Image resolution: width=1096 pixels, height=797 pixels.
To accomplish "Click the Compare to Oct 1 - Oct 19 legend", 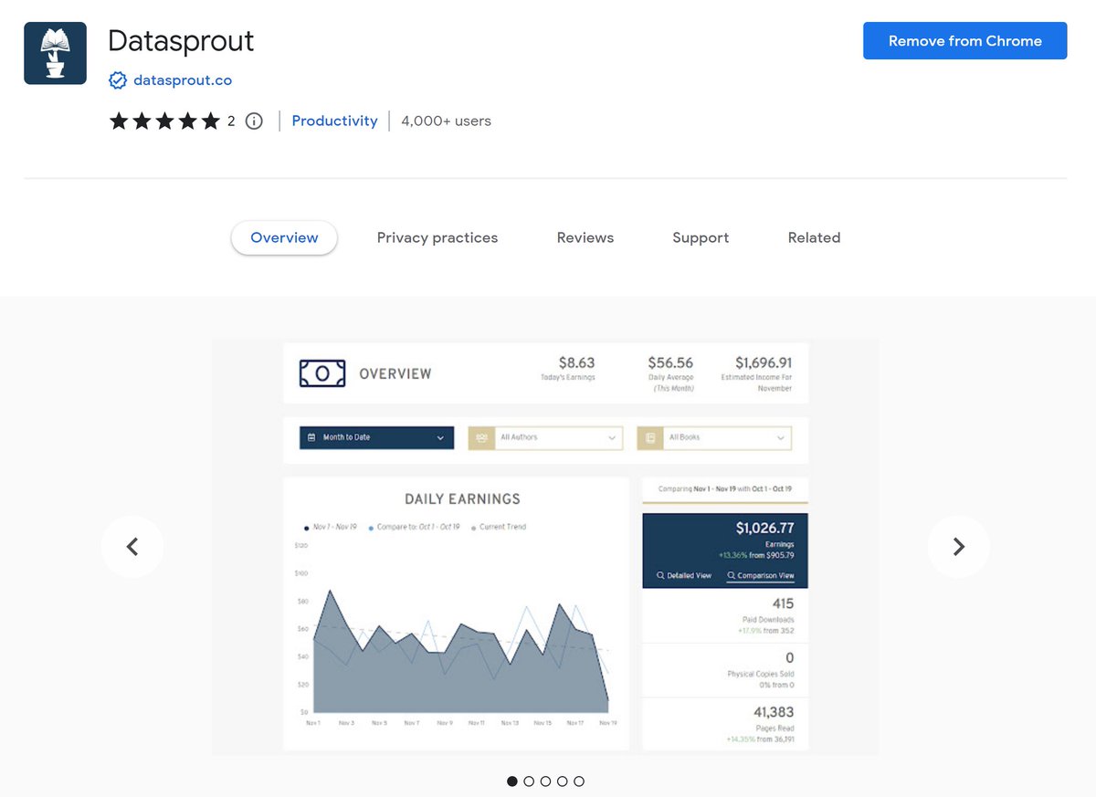I will [x=414, y=527].
